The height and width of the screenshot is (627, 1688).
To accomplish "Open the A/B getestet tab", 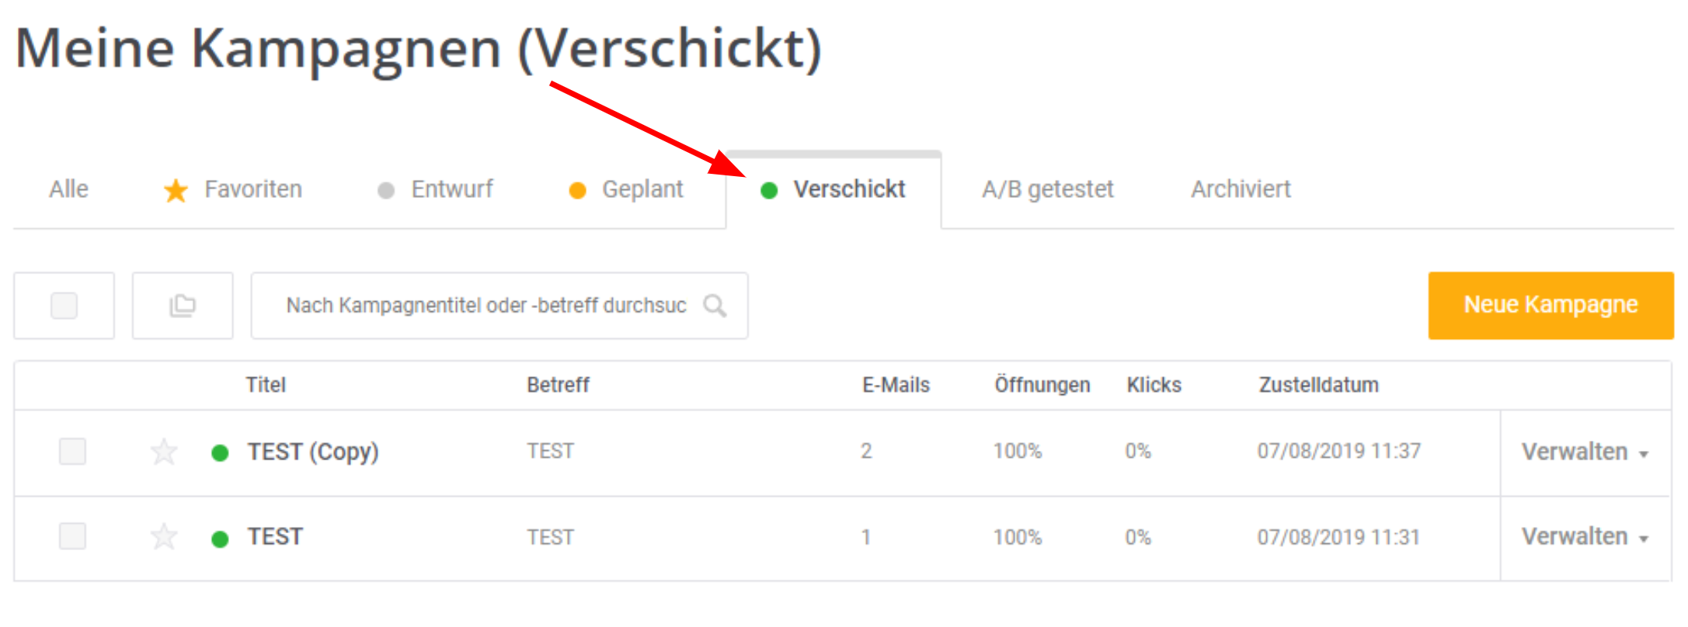I will pos(1047,189).
